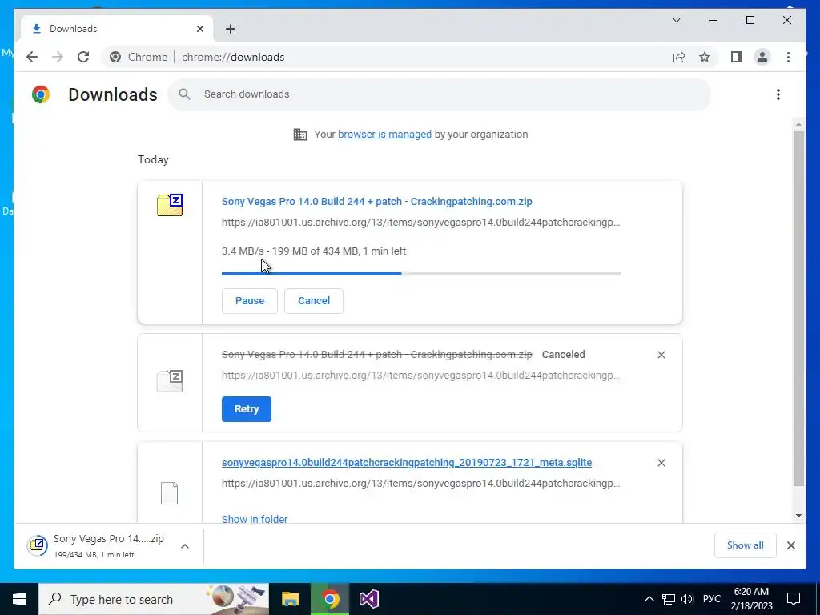Click the forward navigation arrow
The height and width of the screenshot is (615, 820).
[x=57, y=57]
